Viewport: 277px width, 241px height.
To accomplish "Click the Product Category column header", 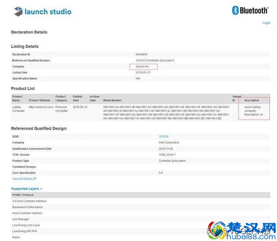I will [x=61, y=98].
